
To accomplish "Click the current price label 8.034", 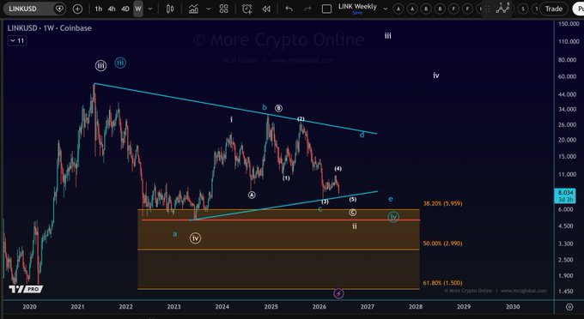I will 565,193.
